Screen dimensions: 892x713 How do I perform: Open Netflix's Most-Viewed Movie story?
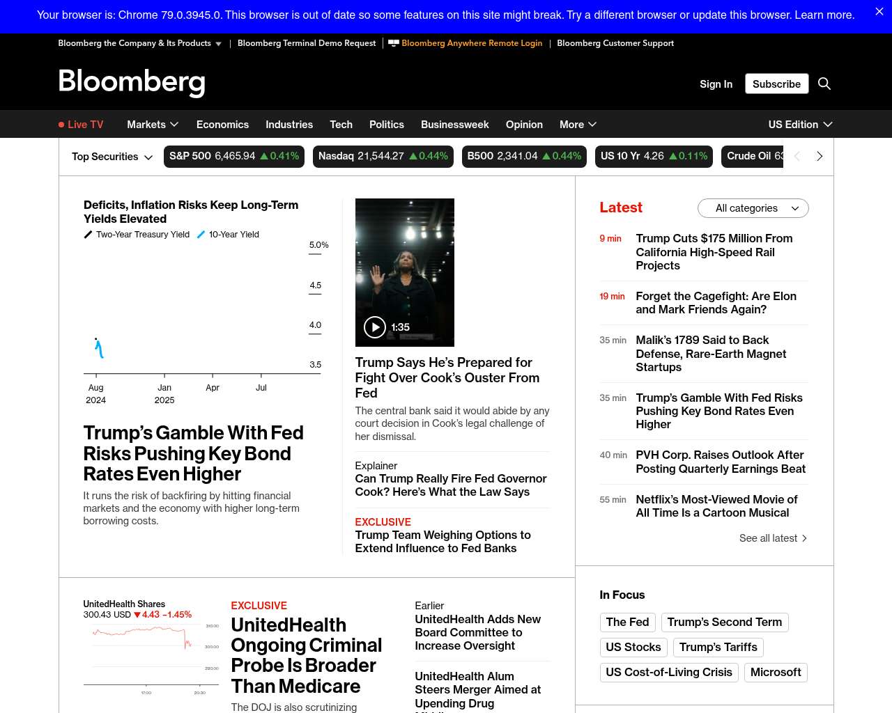point(716,506)
